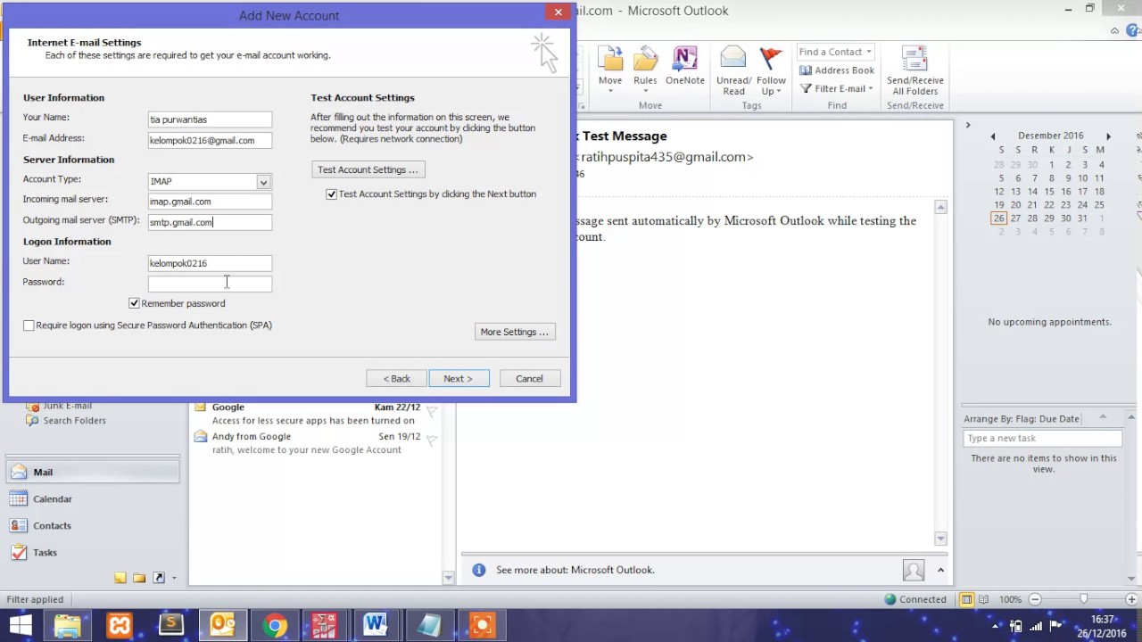Click Send/Receive All Folders icon
Viewport: 1142px width, 642px height.
tap(914, 59)
